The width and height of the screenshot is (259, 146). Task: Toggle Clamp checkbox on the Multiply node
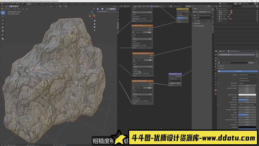(178, 16)
